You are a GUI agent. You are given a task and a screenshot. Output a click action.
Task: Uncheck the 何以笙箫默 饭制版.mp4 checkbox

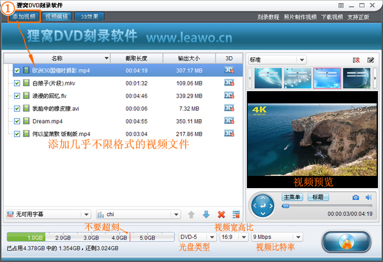17,134
